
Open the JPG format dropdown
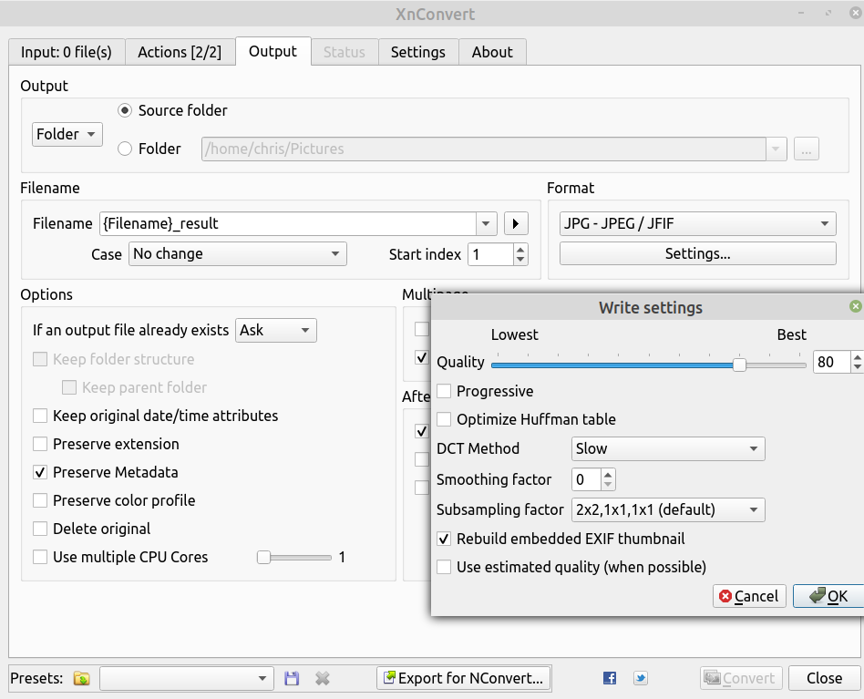tap(697, 223)
